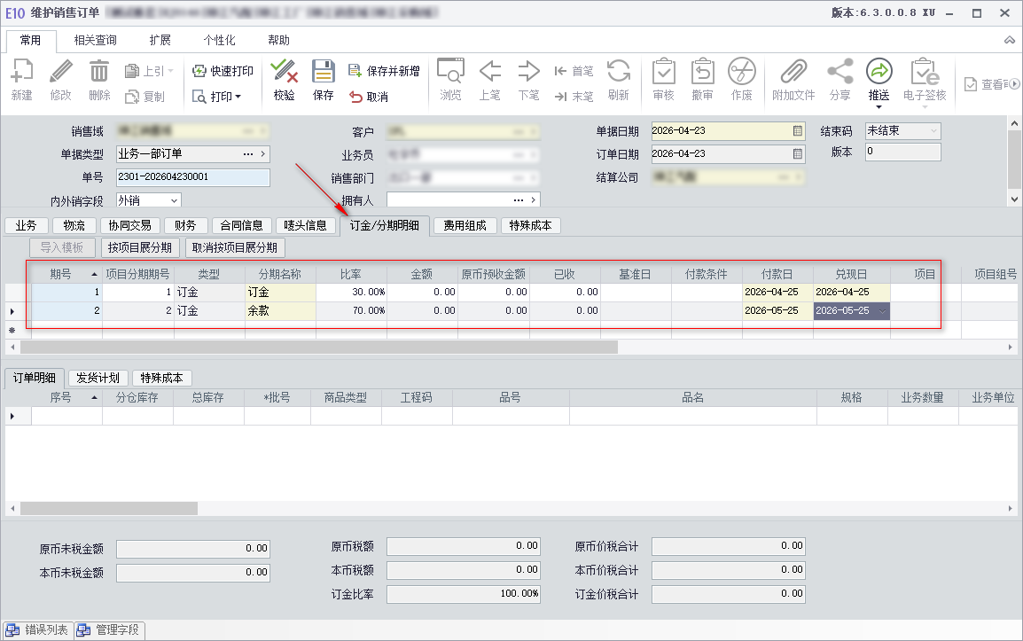Switch to the 业务 tab
This screenshot has height=641, width=1023.
26,226
